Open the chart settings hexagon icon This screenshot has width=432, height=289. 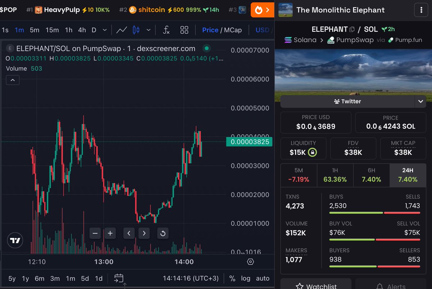251,262
